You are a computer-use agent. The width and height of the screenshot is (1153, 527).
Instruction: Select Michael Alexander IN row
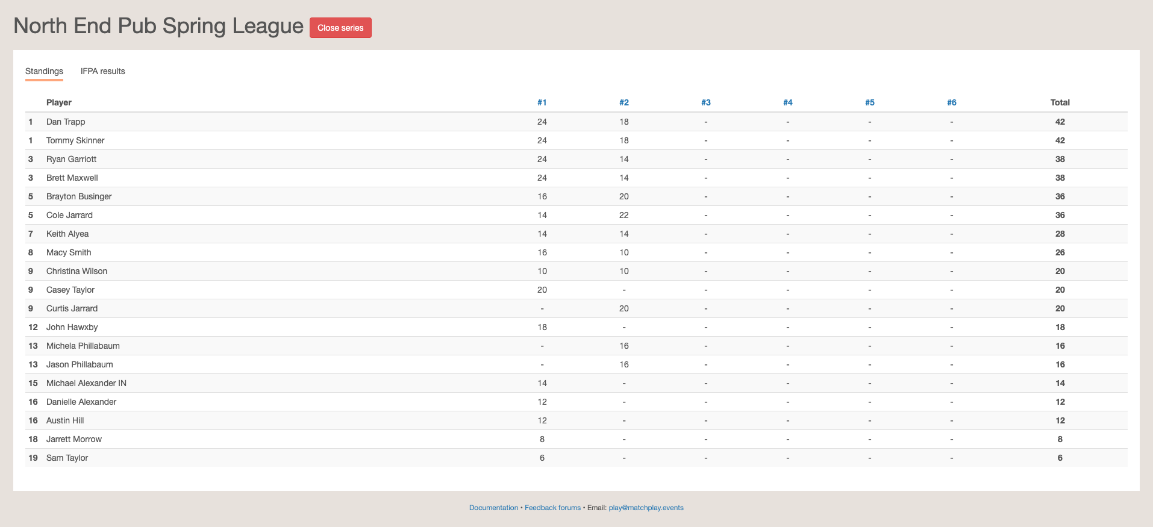click(x=86, y=383)
